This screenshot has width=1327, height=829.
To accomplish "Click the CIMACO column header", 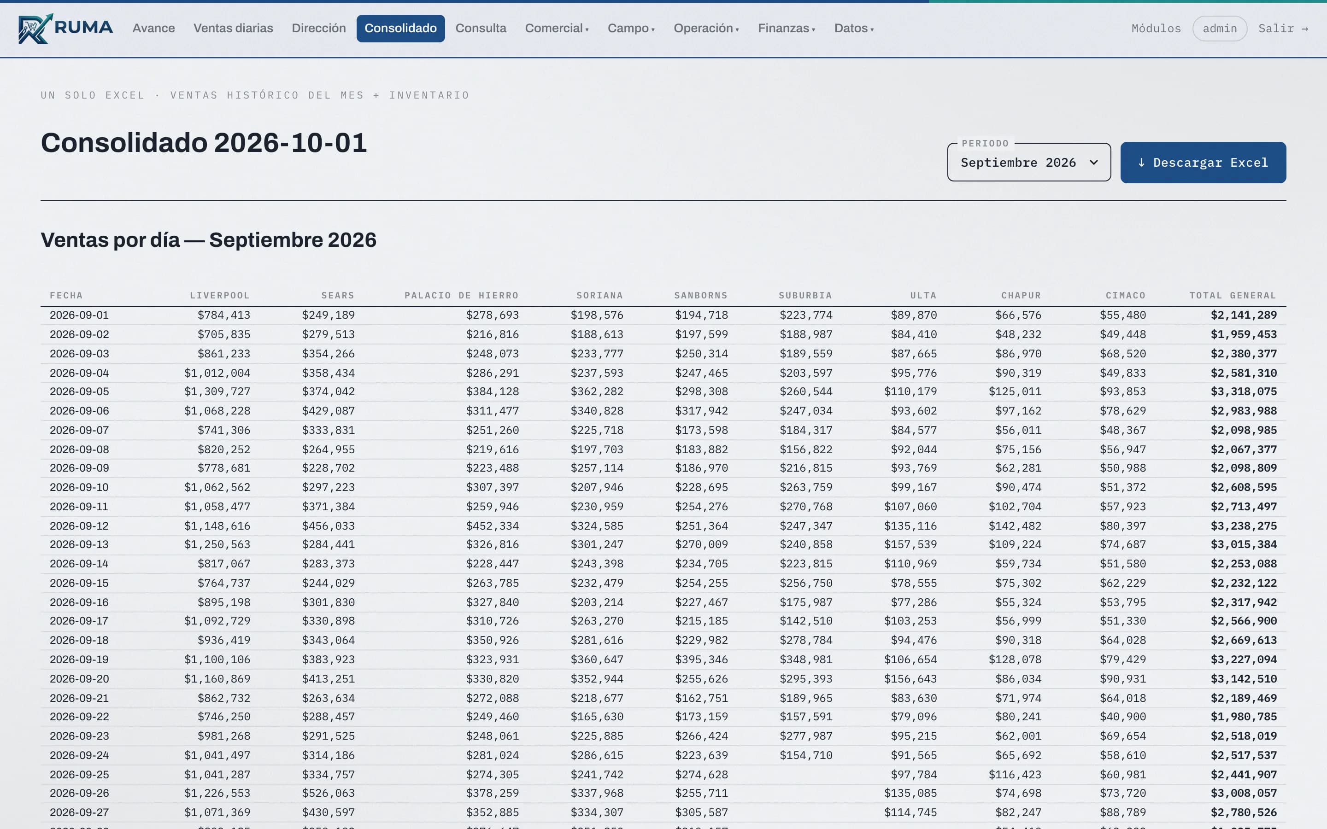I will (x=1126, y=296).
